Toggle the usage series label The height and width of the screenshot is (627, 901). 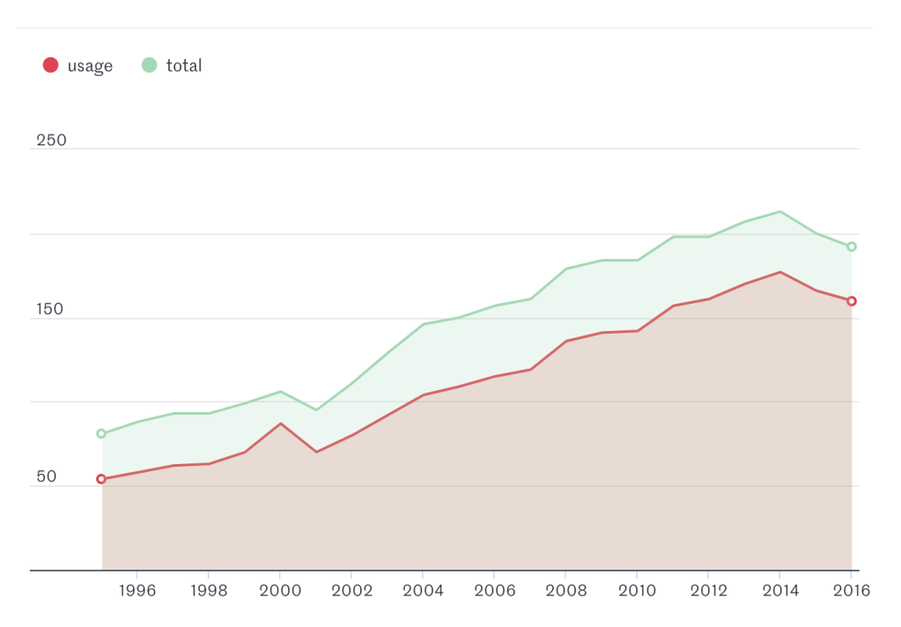90,66
